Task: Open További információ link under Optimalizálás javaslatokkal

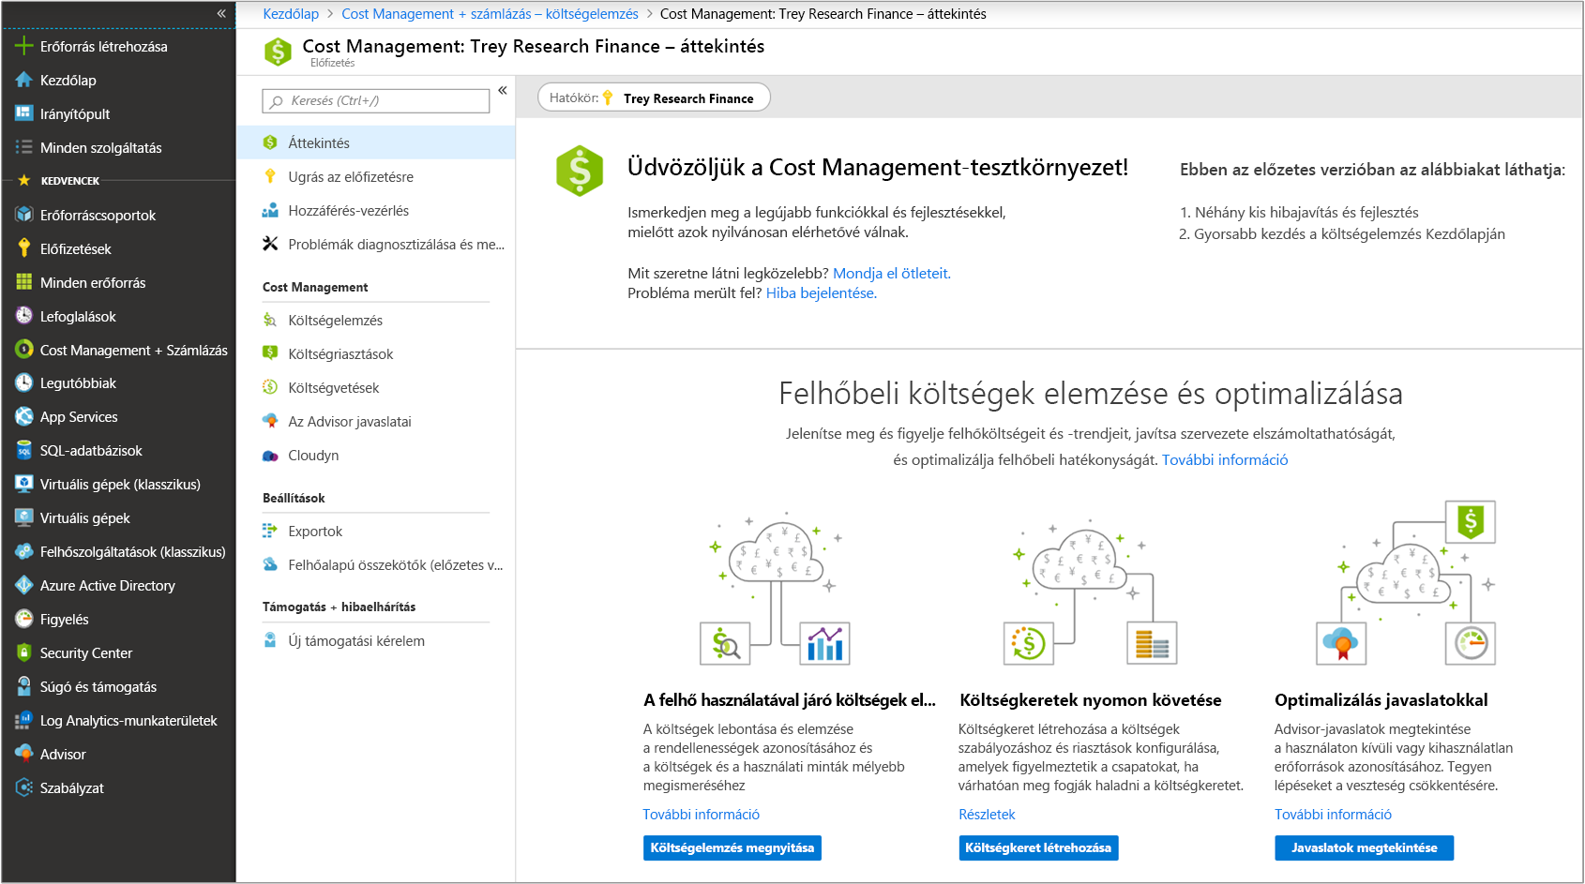Action: 1333,815
